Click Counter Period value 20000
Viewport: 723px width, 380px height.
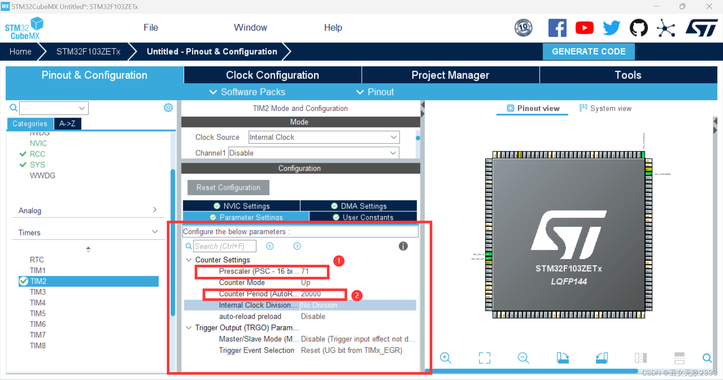pyautogui.click(x=311, y=294)
